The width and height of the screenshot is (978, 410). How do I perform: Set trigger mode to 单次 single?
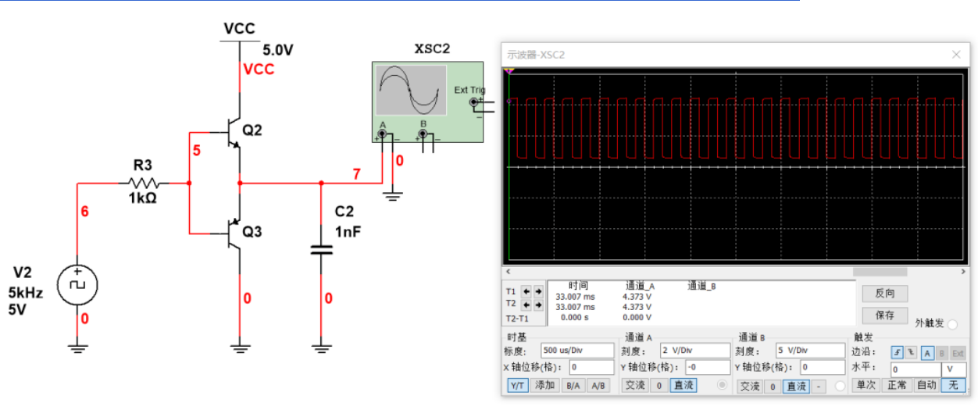(865, 385)
